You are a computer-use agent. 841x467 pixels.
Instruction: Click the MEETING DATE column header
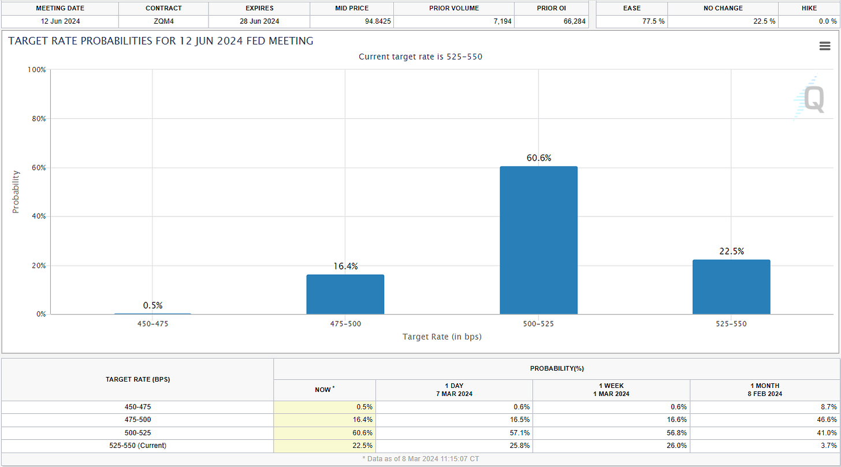point(59,8)
